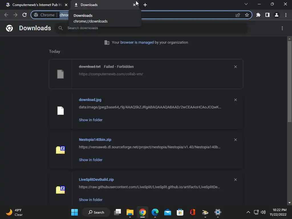
Task: Click the Chrome logo beside Downloads title
Action: [9, 28]
